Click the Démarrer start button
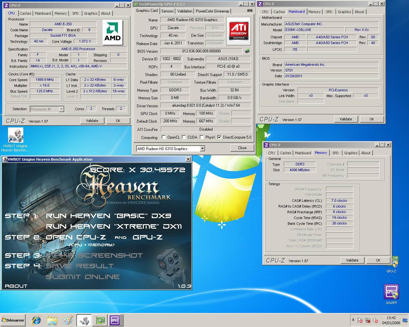This screenshot has width=409, height=327. click(x=13, y=320)
